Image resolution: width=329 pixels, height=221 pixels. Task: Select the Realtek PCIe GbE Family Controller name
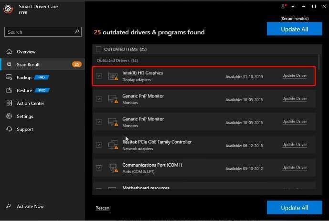click(157, 142)
